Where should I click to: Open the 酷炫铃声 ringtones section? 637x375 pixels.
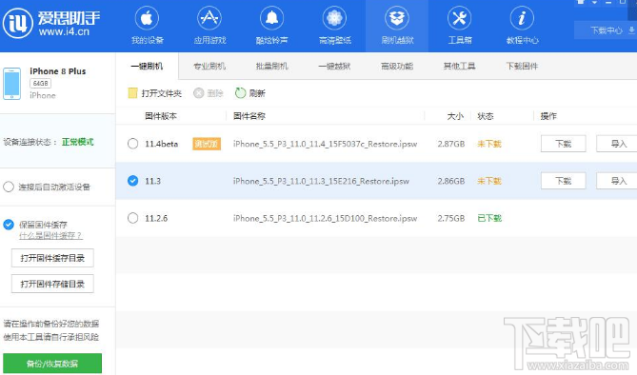pyautogui.click(x=271, y=25)
